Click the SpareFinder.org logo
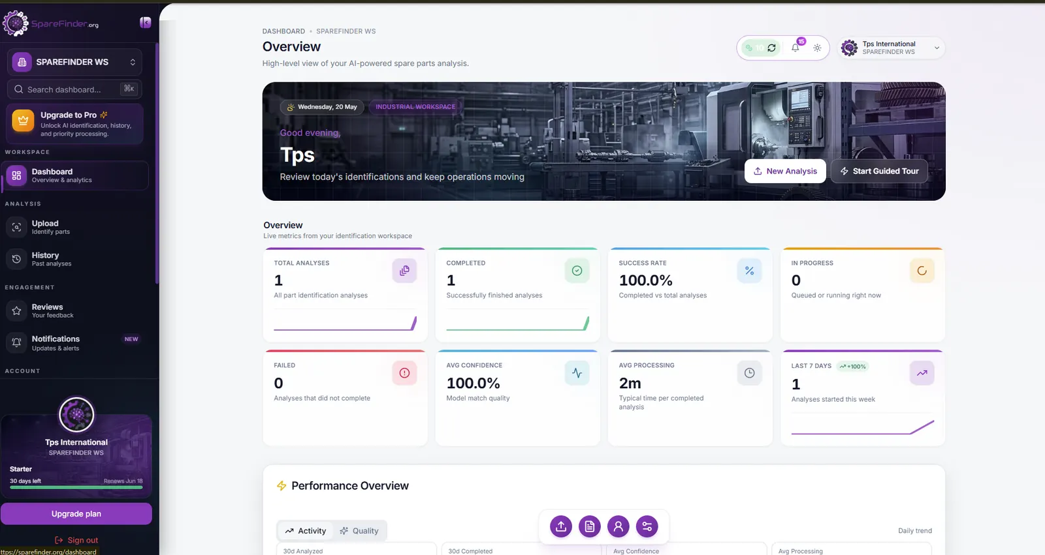The image size is (1045, 555). pyautogui.click(x=51, y=23)
